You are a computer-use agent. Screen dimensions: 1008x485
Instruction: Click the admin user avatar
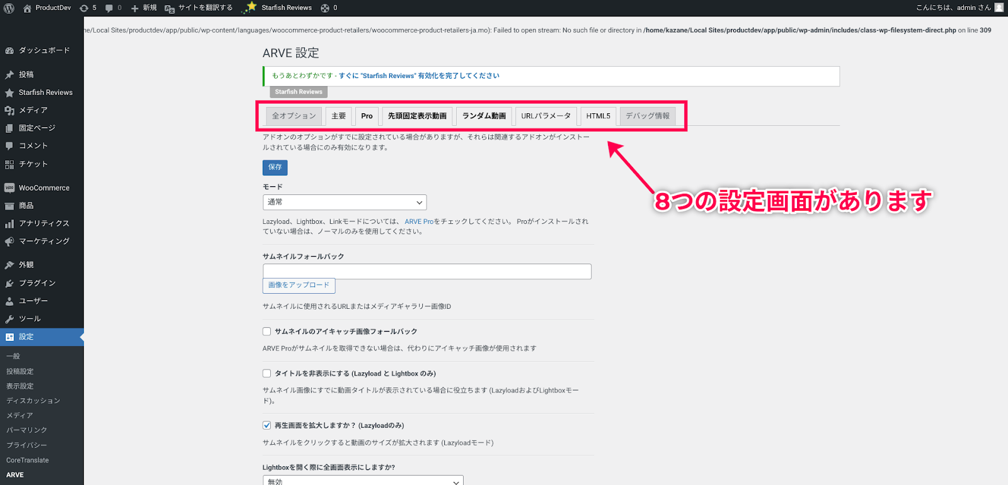[999, 8]
